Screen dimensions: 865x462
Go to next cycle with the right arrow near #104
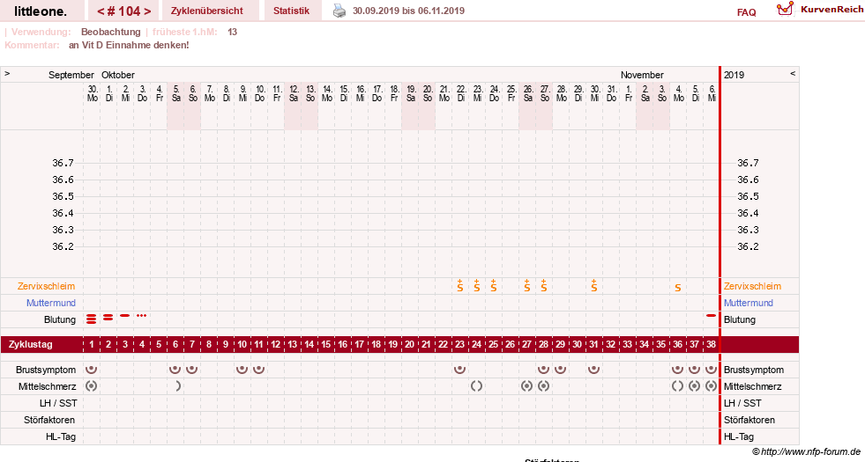[147, 11]
